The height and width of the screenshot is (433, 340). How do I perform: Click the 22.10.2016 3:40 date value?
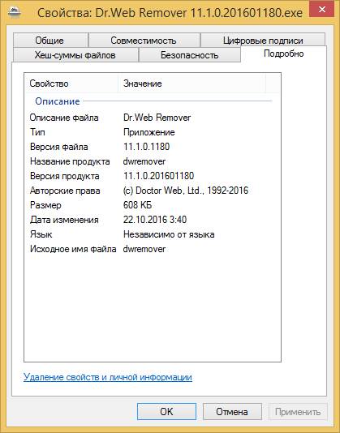coord(155,220)
